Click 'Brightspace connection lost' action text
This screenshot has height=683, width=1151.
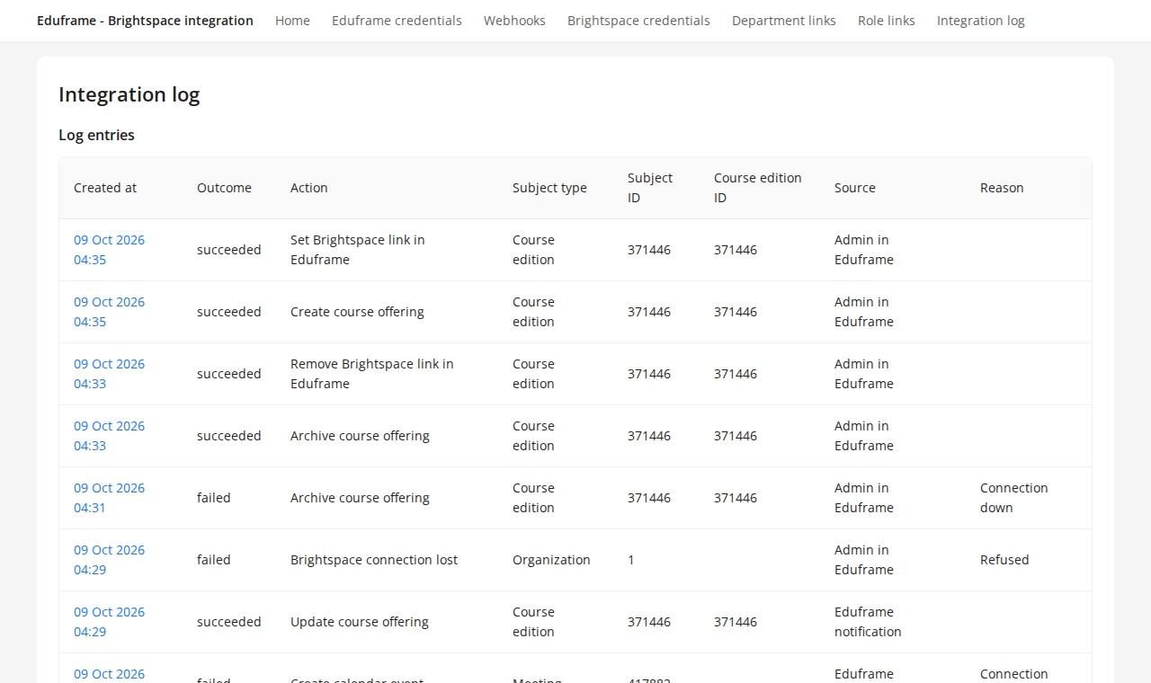coord(374,560)
